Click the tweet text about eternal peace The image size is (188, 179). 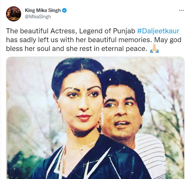(93, 40)
